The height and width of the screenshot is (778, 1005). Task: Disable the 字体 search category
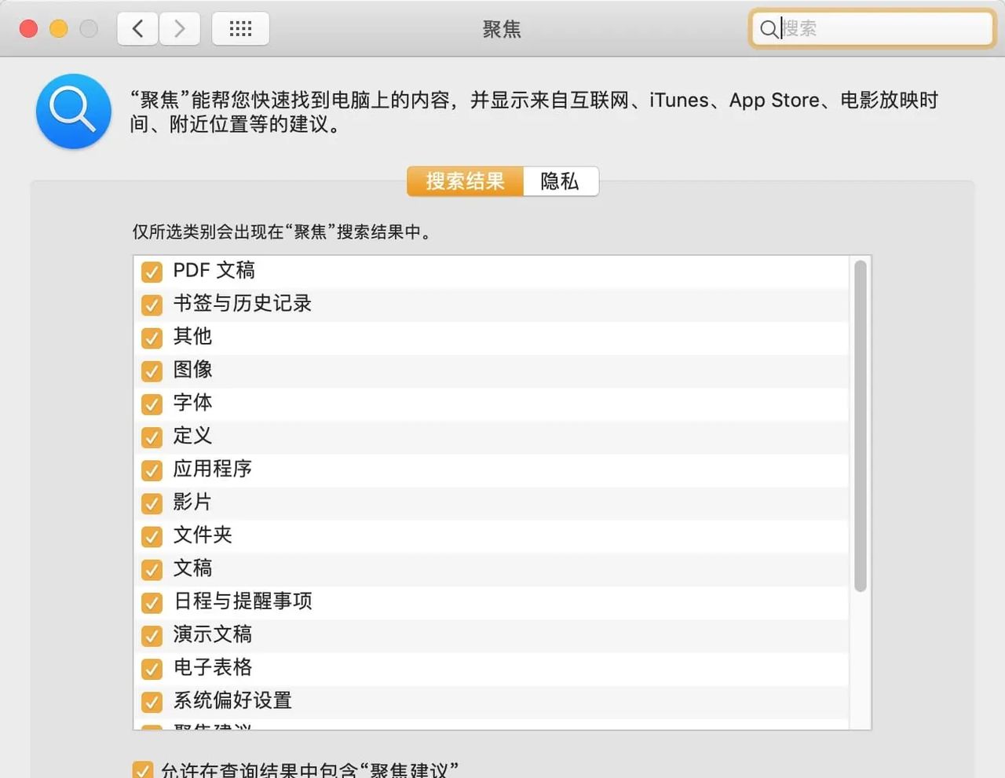[152, 404]
